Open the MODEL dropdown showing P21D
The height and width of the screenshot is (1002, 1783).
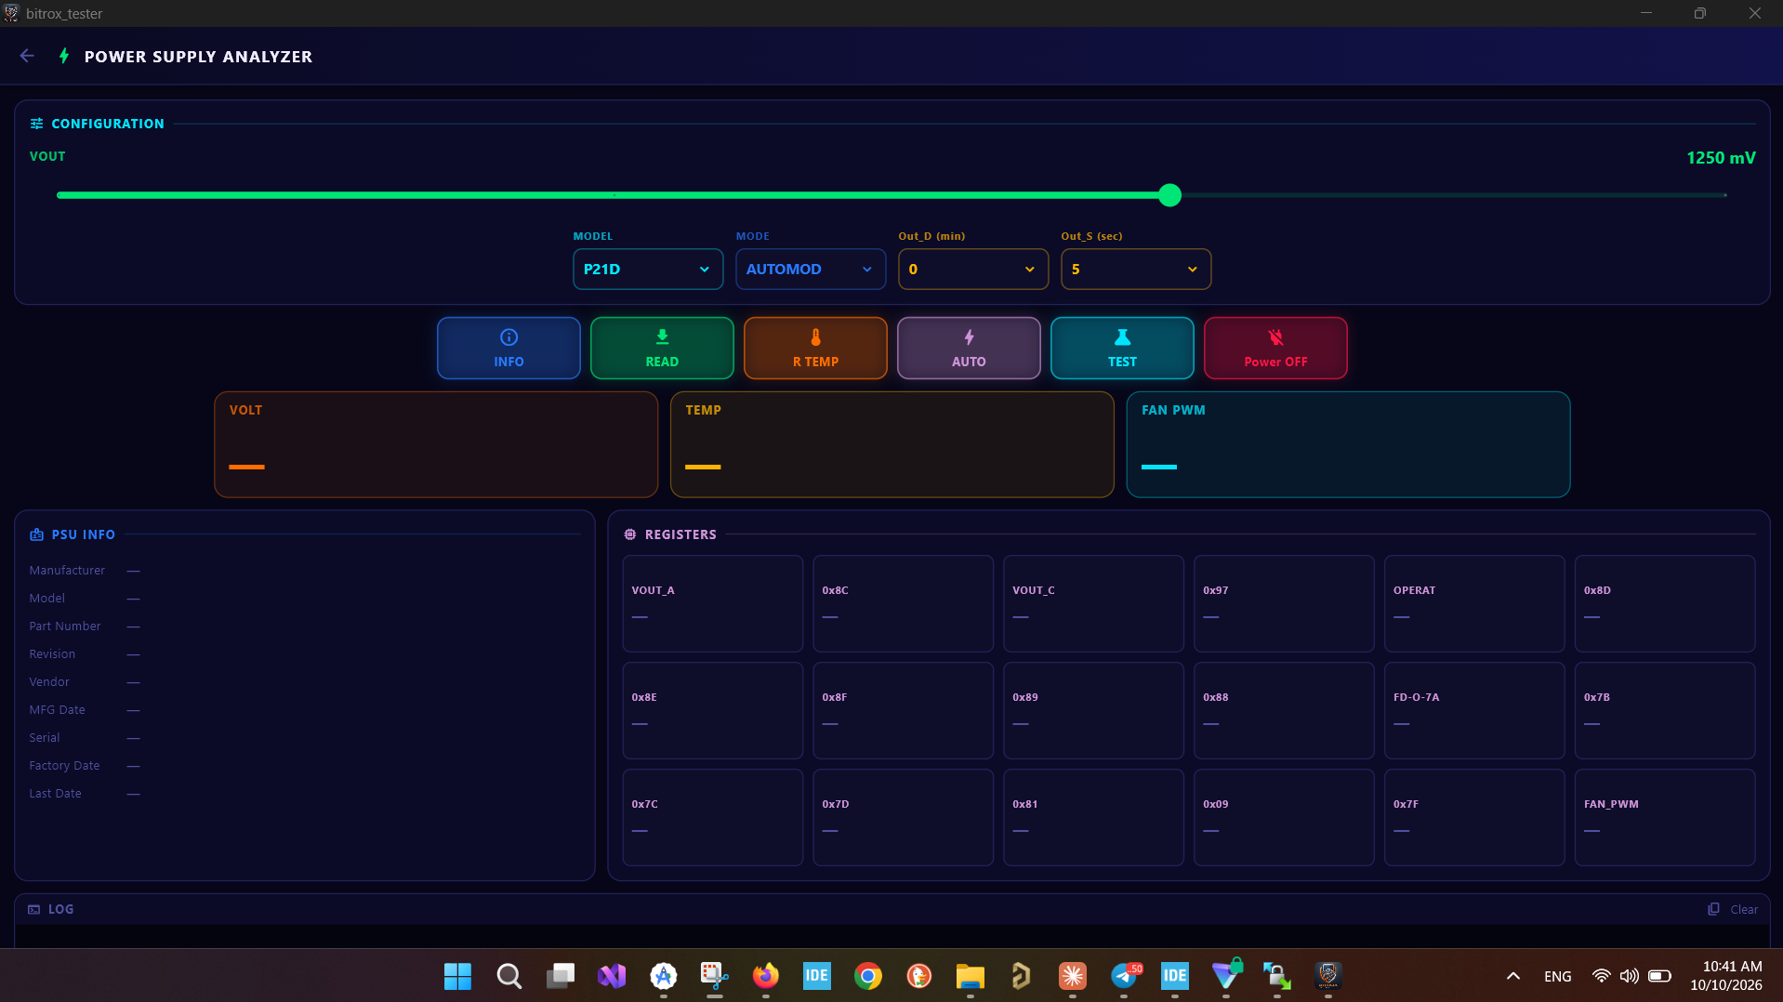pos(648,269)
